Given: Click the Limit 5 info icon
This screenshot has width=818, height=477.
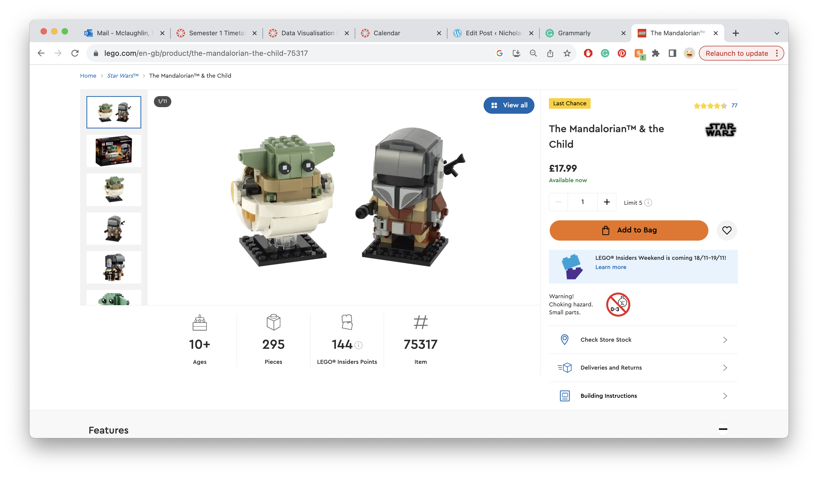Looking at the screenshot, I should (648, 203).
